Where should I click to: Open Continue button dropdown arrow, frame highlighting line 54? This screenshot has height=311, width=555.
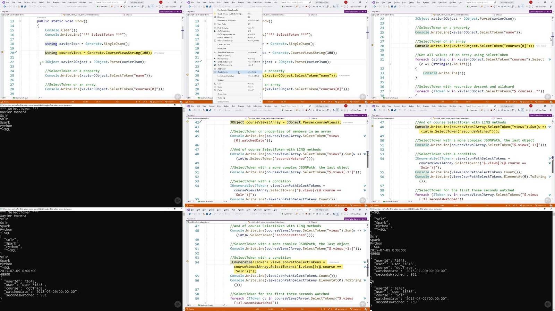coord(293,214)
